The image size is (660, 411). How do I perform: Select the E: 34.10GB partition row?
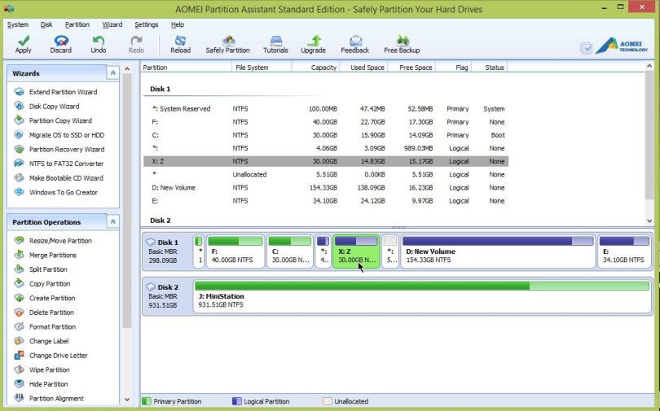tap(326, 201)
